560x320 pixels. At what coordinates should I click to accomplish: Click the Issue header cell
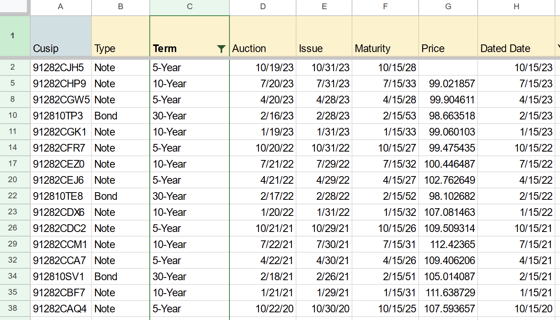tap(324, 36)
